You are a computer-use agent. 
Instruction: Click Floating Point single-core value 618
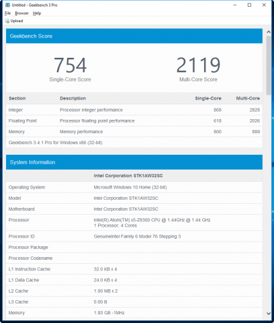pos(218,120)
